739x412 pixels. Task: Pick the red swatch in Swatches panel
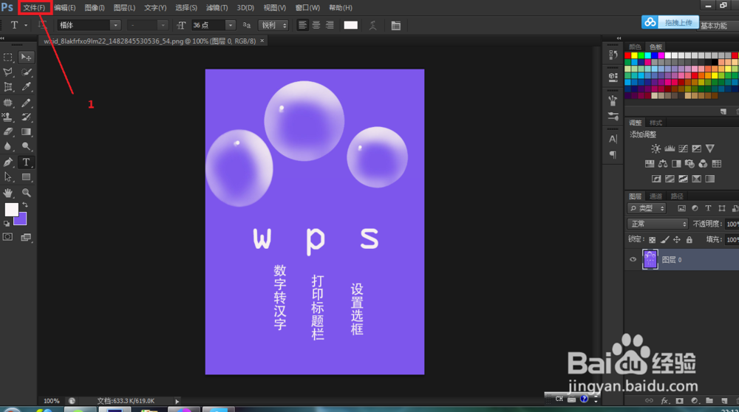point(627,55)
